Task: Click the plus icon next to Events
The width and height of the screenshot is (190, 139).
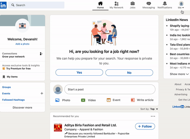Action: [x=42, y=93]
